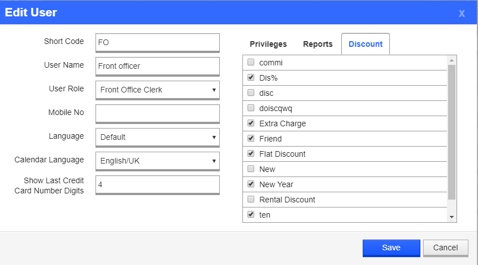Viewport: 478px width, 265px height.
Task: Enable the commi discount checkbox
Action: pyautogui.click(x=251, y=63)
